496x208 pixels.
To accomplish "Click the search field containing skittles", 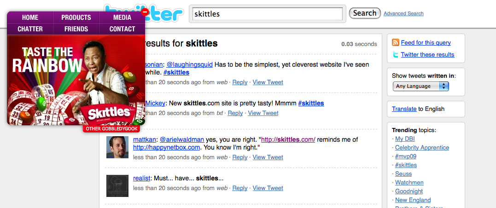I will (x=268, y=14).
